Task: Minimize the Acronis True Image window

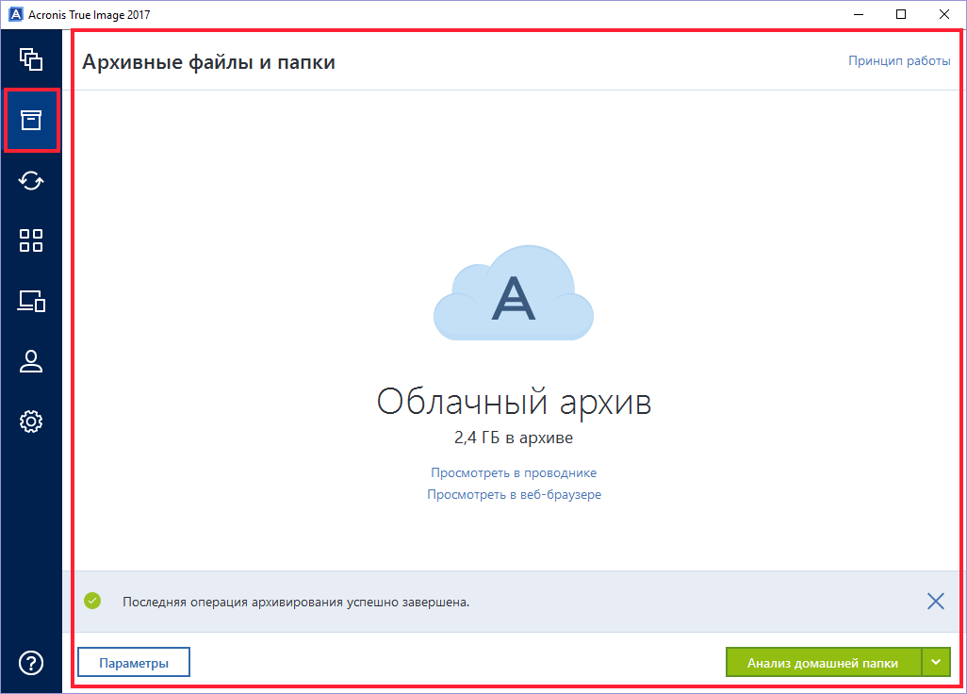Action: tap(858, 14)
